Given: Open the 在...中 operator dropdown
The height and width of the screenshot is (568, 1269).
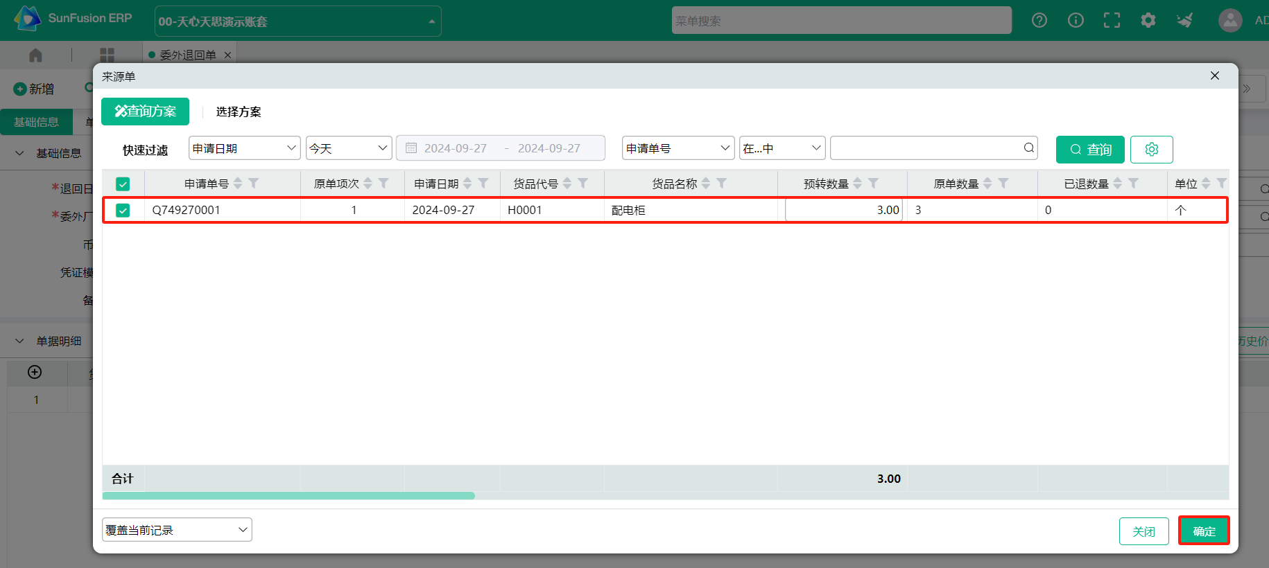Looking at the screenshot, I should 782,148.
